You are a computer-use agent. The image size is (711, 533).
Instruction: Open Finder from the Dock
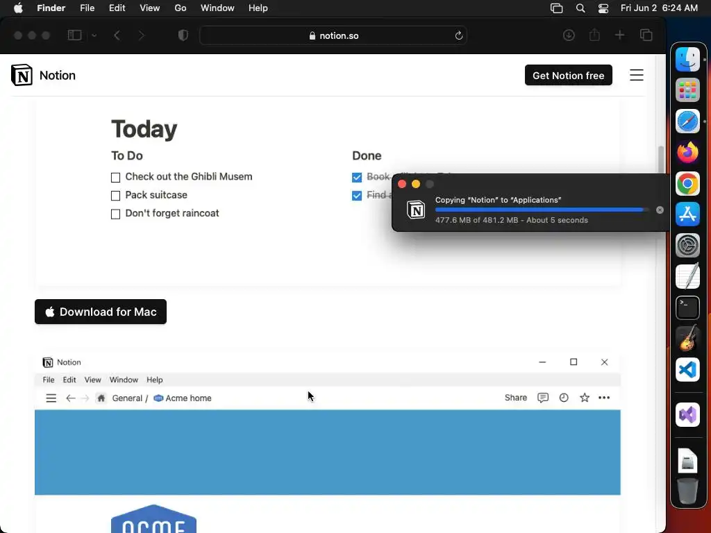(x=688, y=60)
